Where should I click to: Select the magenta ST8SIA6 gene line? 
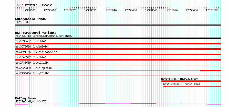(x=118, y=104)
